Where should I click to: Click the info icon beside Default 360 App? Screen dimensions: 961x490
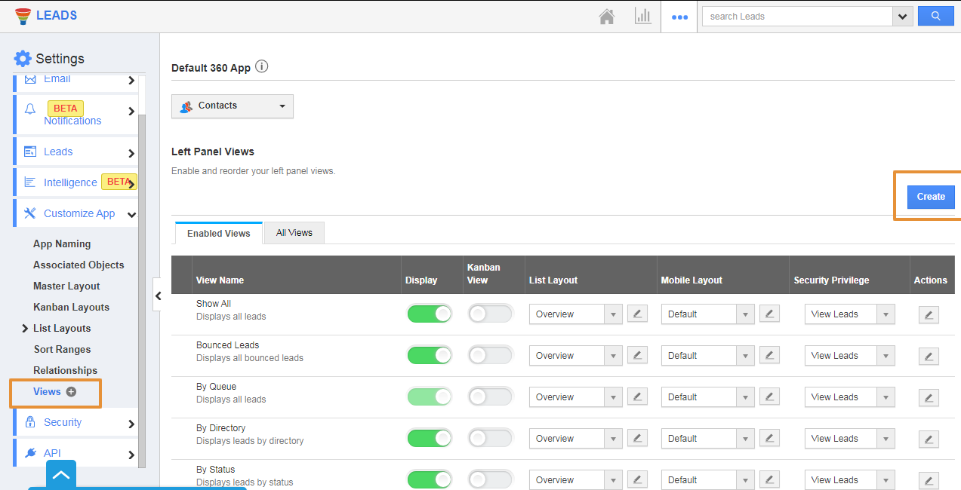261,66
